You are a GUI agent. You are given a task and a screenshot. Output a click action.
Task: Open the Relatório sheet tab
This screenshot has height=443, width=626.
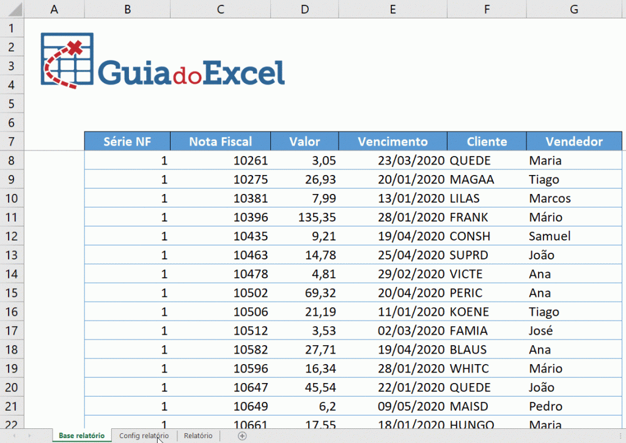(x=197, y=436)
